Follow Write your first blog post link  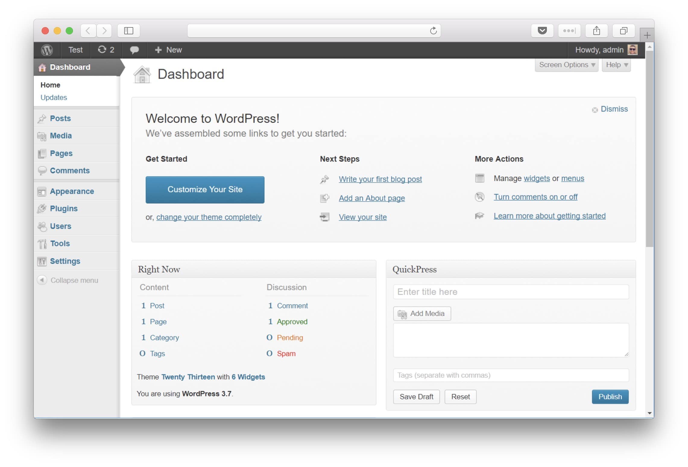tap(380, 179)
